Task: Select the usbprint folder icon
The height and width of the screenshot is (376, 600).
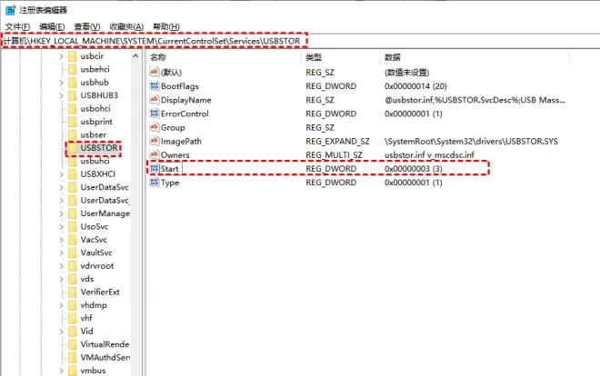Action: 73,122
